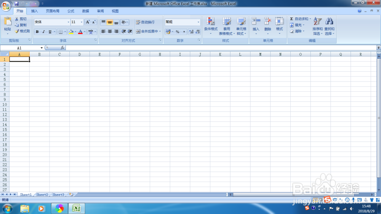Open the font group dialog launcher

tap(96, 40)
